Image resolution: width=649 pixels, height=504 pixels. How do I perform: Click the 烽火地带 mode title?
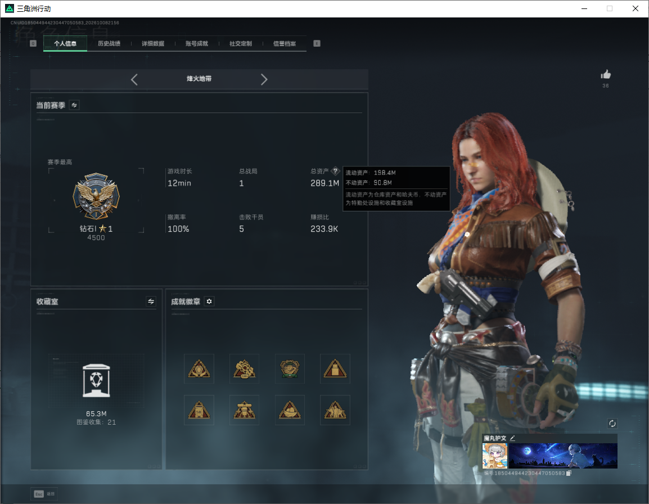tap(199, 79)
